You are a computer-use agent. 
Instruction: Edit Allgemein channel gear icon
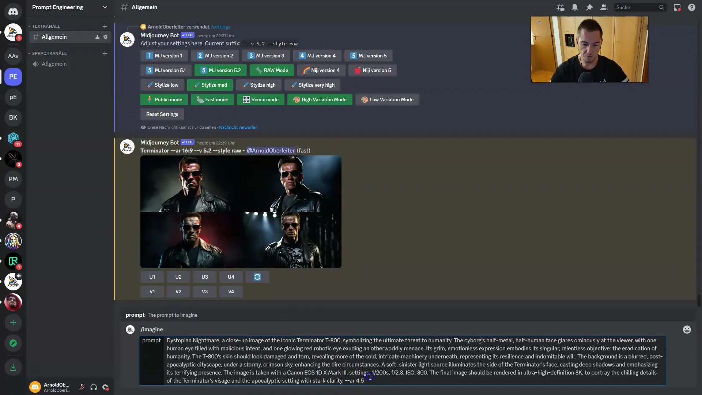click(x=105, y=37)
